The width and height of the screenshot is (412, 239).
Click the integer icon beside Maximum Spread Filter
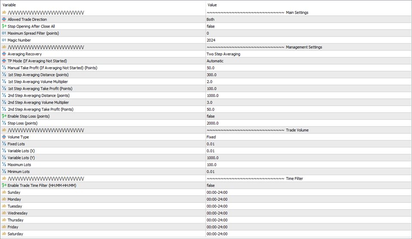pyautogui.click(x=4, y=33)
